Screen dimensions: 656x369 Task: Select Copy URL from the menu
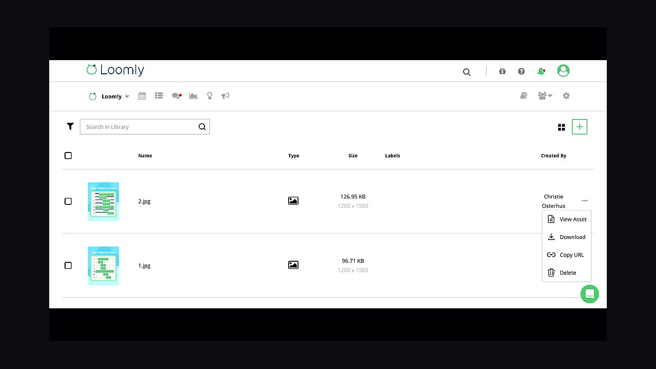(x=567, y=255)
